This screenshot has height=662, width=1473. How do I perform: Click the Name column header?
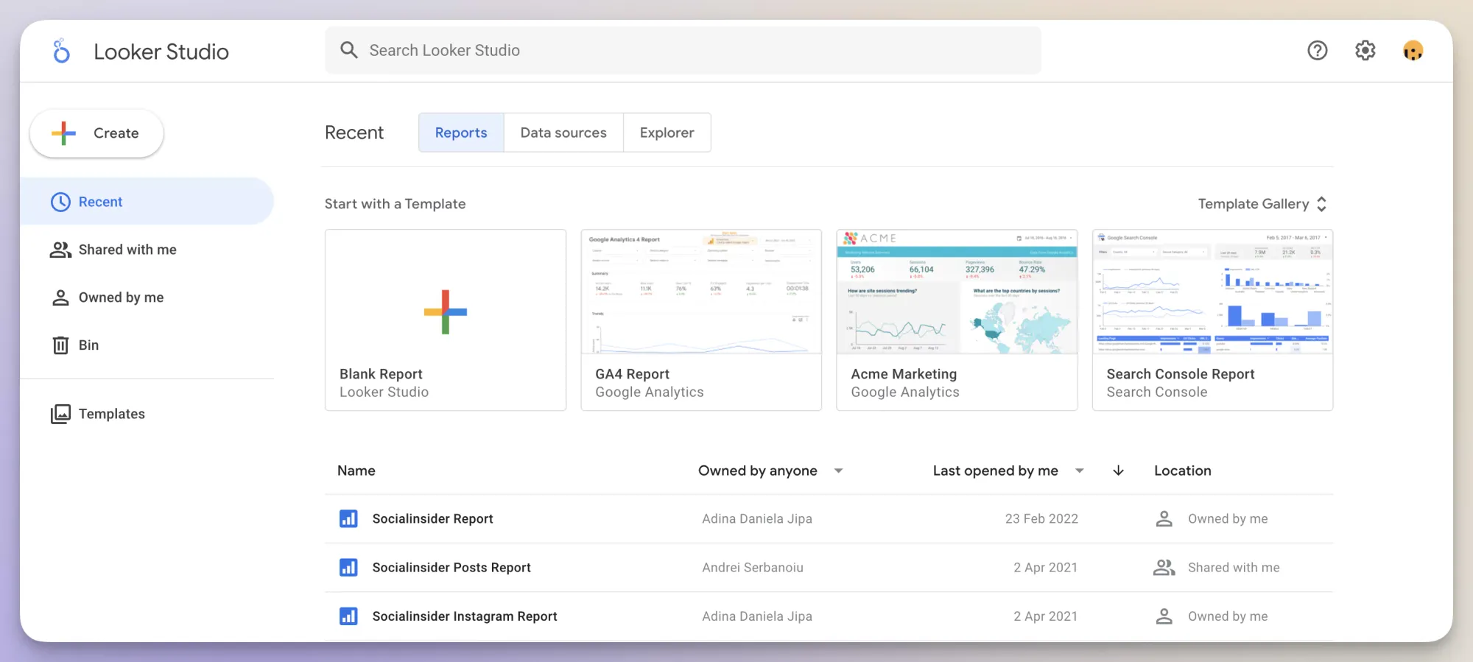click(356, 471)
